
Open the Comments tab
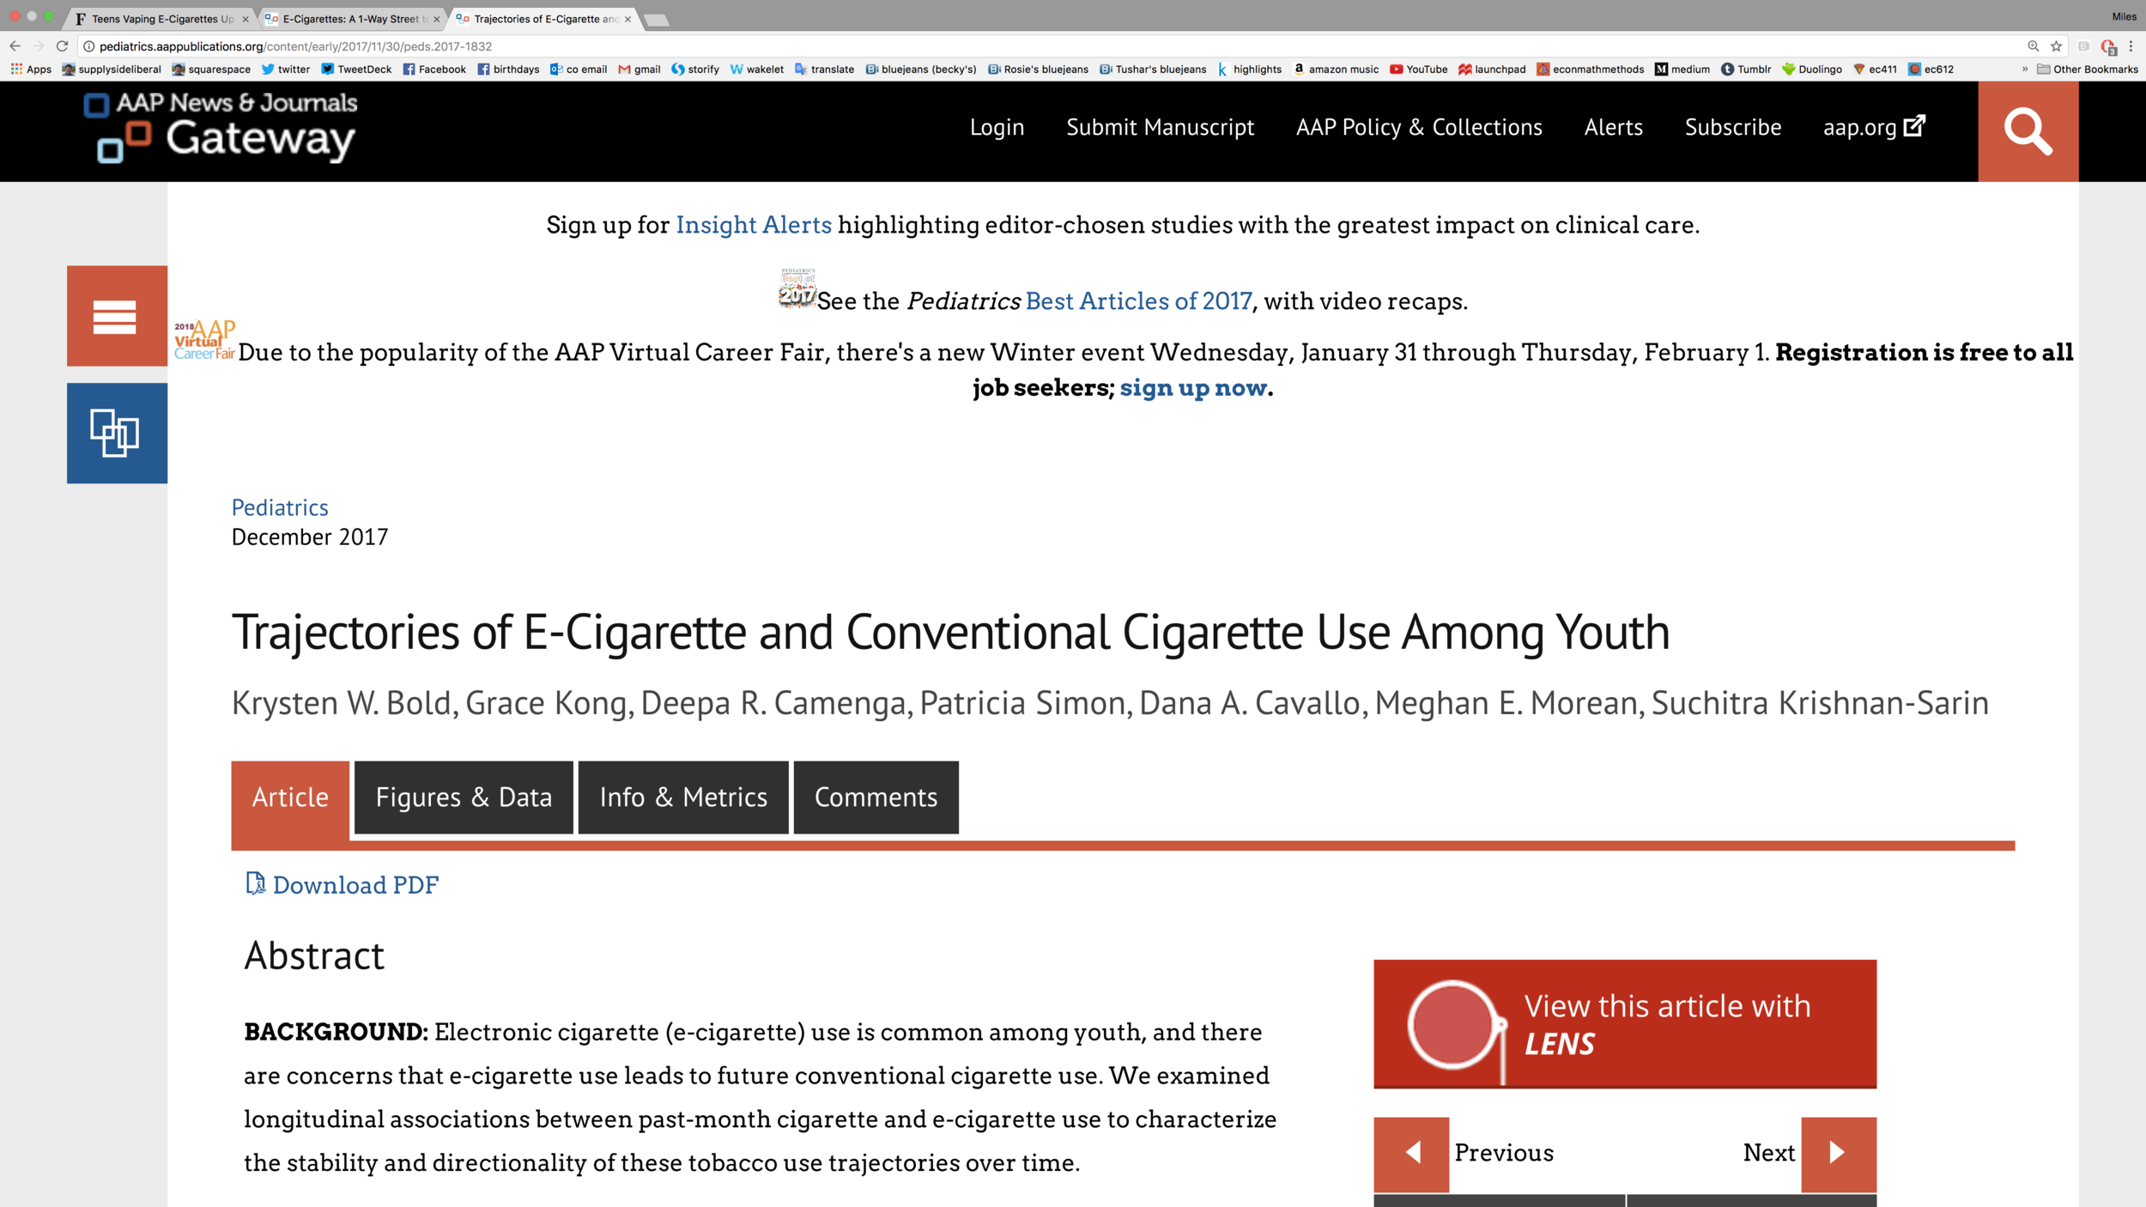click(876, 798)
